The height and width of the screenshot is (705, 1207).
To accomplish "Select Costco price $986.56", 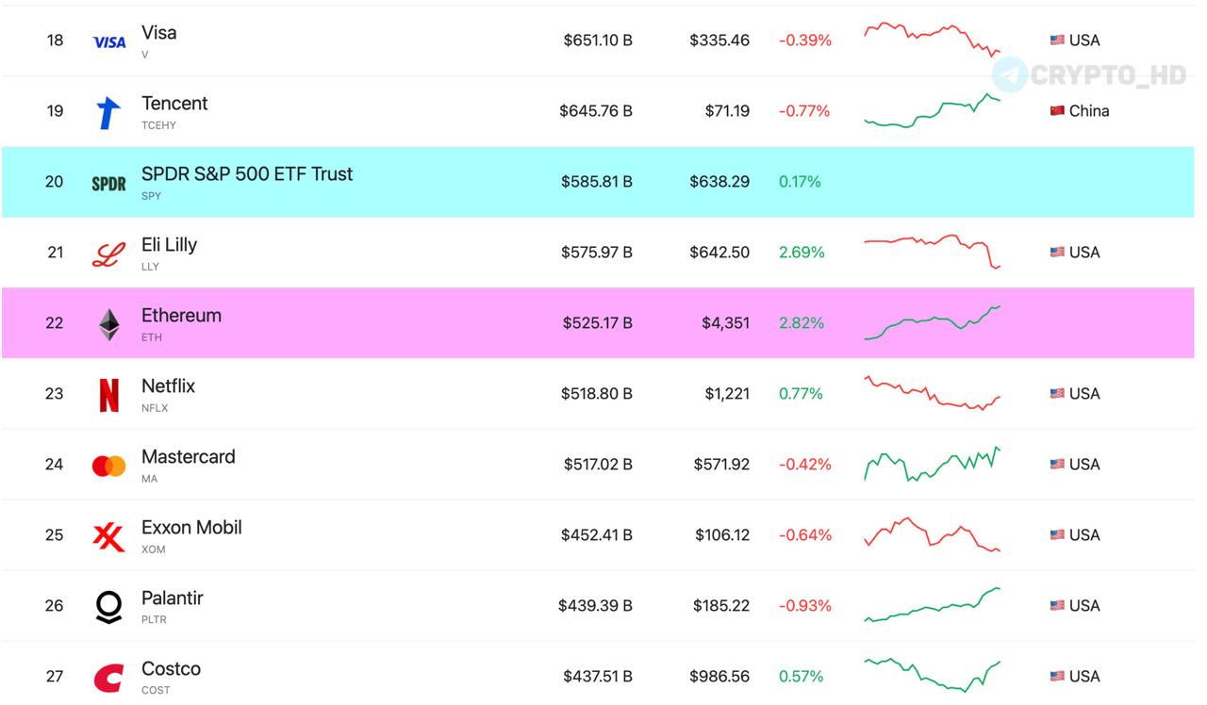I will point(719,676).
